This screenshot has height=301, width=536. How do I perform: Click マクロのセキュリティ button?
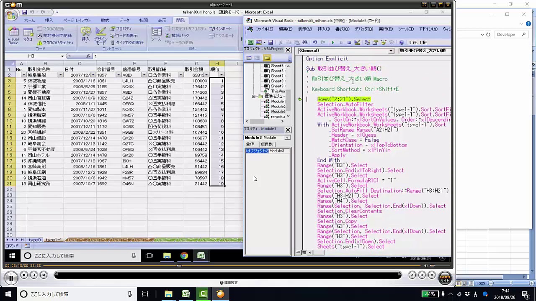55,43
